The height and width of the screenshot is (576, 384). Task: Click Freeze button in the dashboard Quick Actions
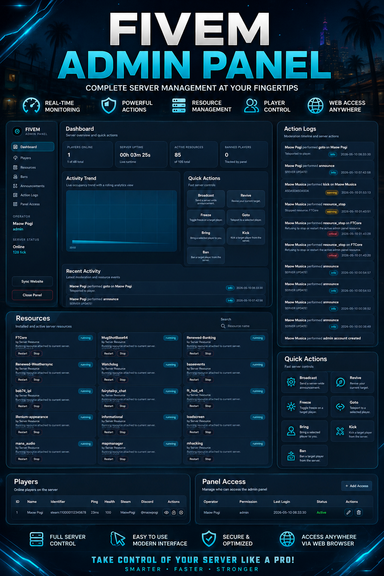(x=206, y=217)
